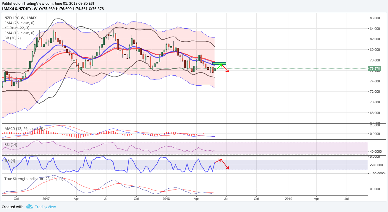388x212 pixels.
Task: Click the 80.000 price axis label
Action: click(375, 50)
